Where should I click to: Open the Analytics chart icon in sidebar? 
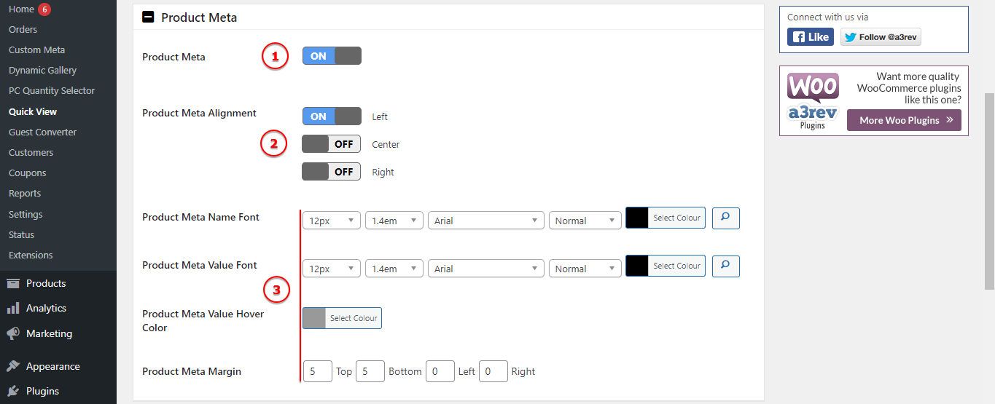click(13, 309)
